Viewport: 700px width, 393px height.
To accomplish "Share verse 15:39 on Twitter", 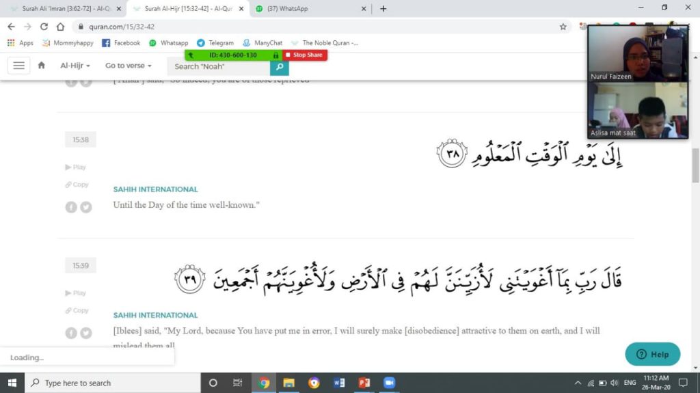I will coord(86,334).
